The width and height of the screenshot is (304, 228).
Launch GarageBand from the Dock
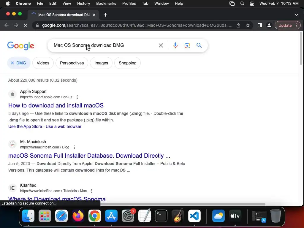(x=178, y=216)
